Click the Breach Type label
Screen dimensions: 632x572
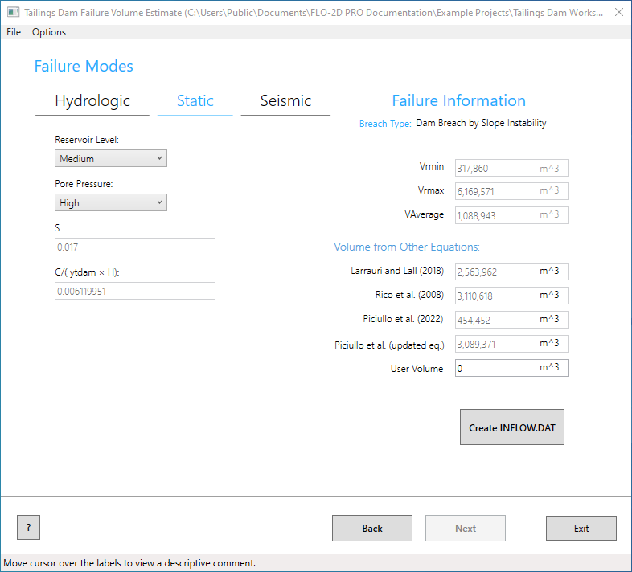point(385,124)
